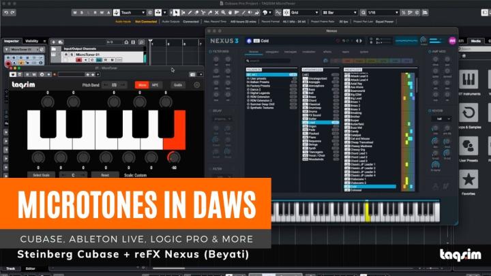
Task: Click the Guide button in taqsim plugin
Action: [178, 85]
